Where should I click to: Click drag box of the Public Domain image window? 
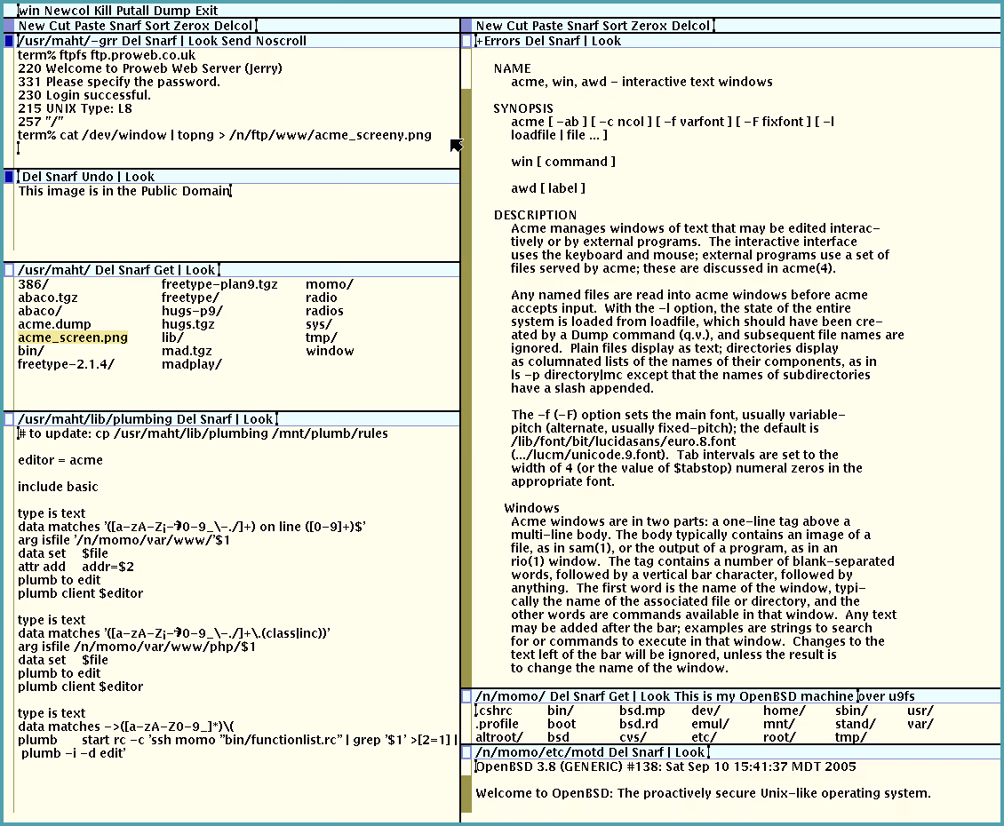pos(11,176)
